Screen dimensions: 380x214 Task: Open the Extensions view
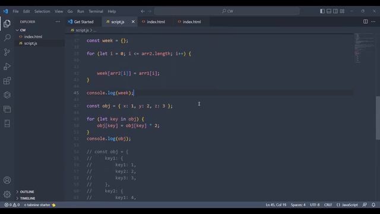tap(7, 81)
